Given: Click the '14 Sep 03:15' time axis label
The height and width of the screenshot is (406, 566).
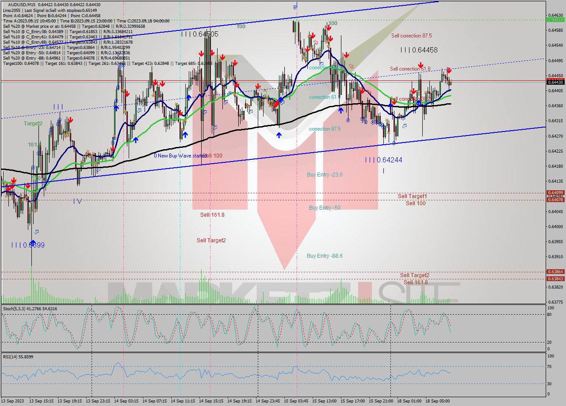Looking at the screenshot, I should (x=126, y=401).
